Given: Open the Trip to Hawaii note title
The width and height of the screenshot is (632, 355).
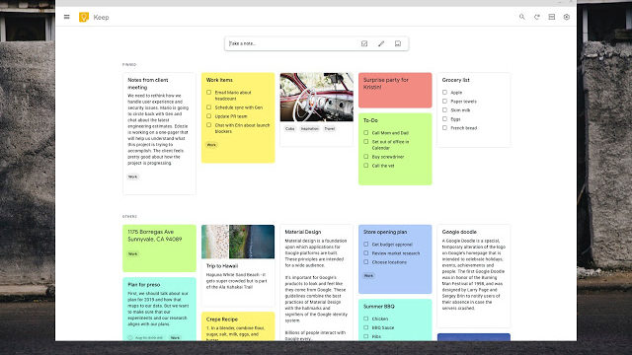Looking at the screenshot, I should pos(222,266).
